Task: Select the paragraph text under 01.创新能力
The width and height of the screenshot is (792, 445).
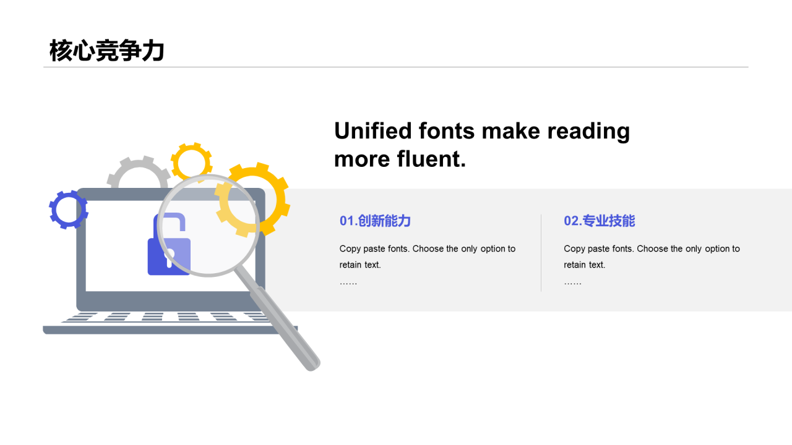Action: [x=427, y=256]
